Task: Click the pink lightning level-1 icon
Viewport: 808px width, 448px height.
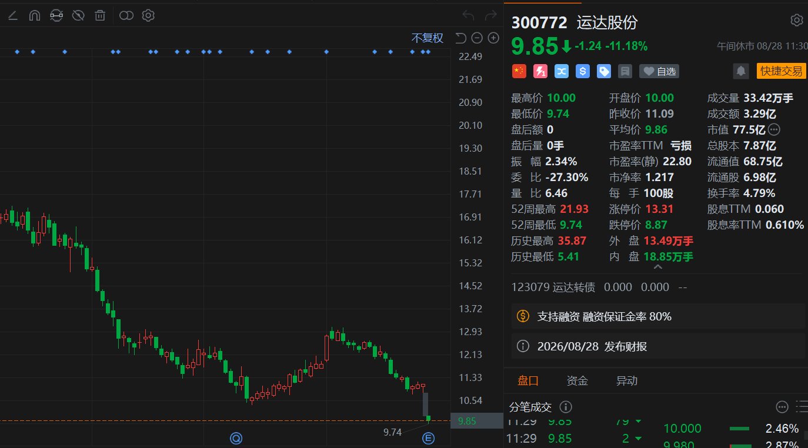Action: pos(540,71)
